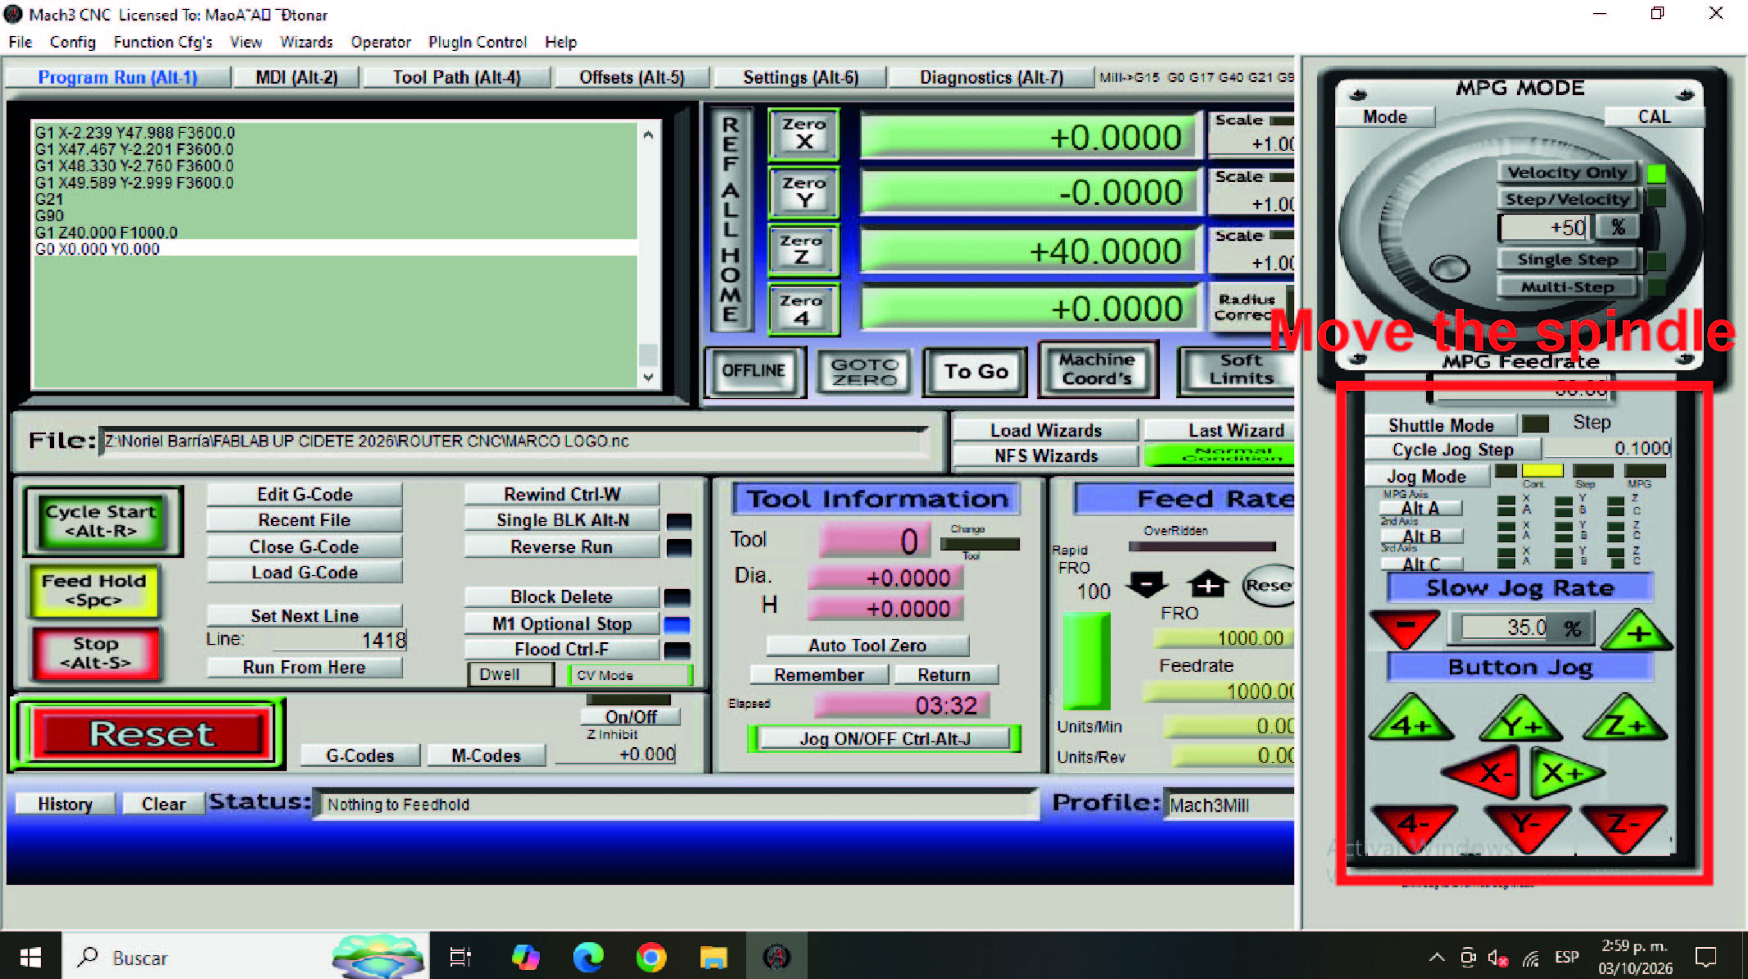Click the Zero X axis button
1748x979 pixels.
coord(804,134)
